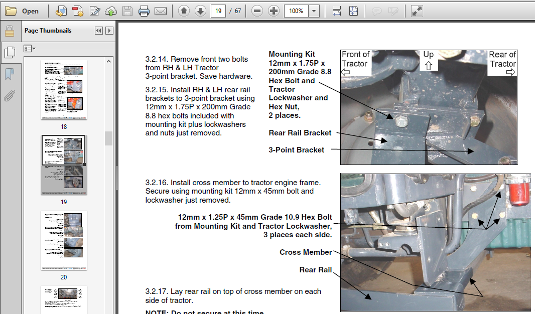The height and width of the screenshot is (314, 535).
Task: Click '3.2.15. Install RH & LH rear rail' paragraph
Action: click(x=200, y=111)
